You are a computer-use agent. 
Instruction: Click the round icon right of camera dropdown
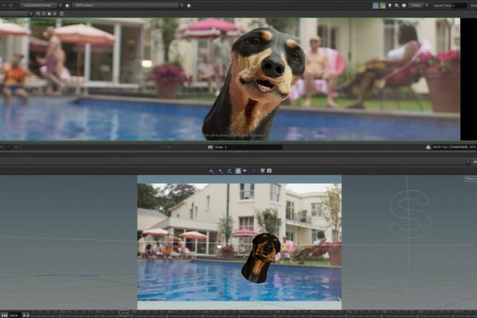click(x=189, y=6)
